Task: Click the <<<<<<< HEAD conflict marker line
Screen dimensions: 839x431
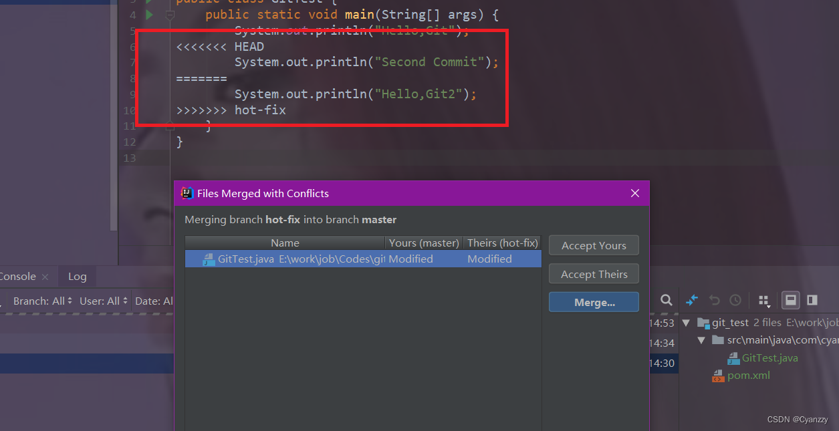Action: 220,46
